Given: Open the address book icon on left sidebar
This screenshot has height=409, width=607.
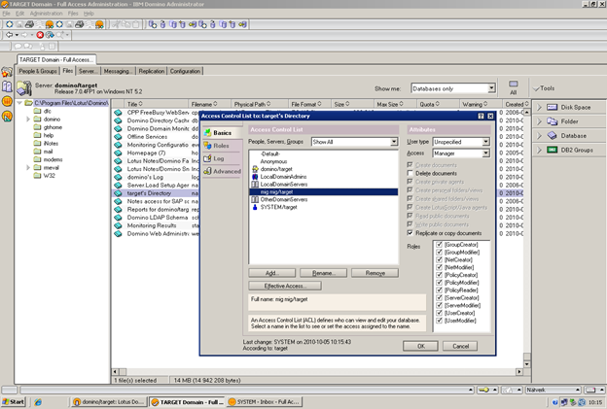Looking at the screenshot, I should pos(7,86).
